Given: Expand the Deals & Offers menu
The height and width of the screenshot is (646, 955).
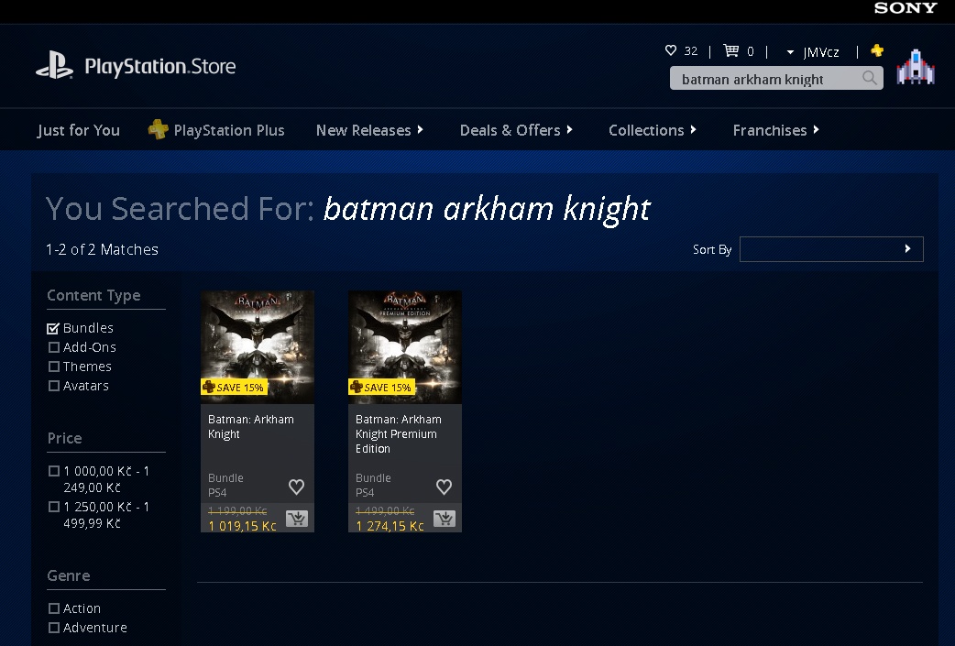Looking at the screenshot, I should click(516, 130).
